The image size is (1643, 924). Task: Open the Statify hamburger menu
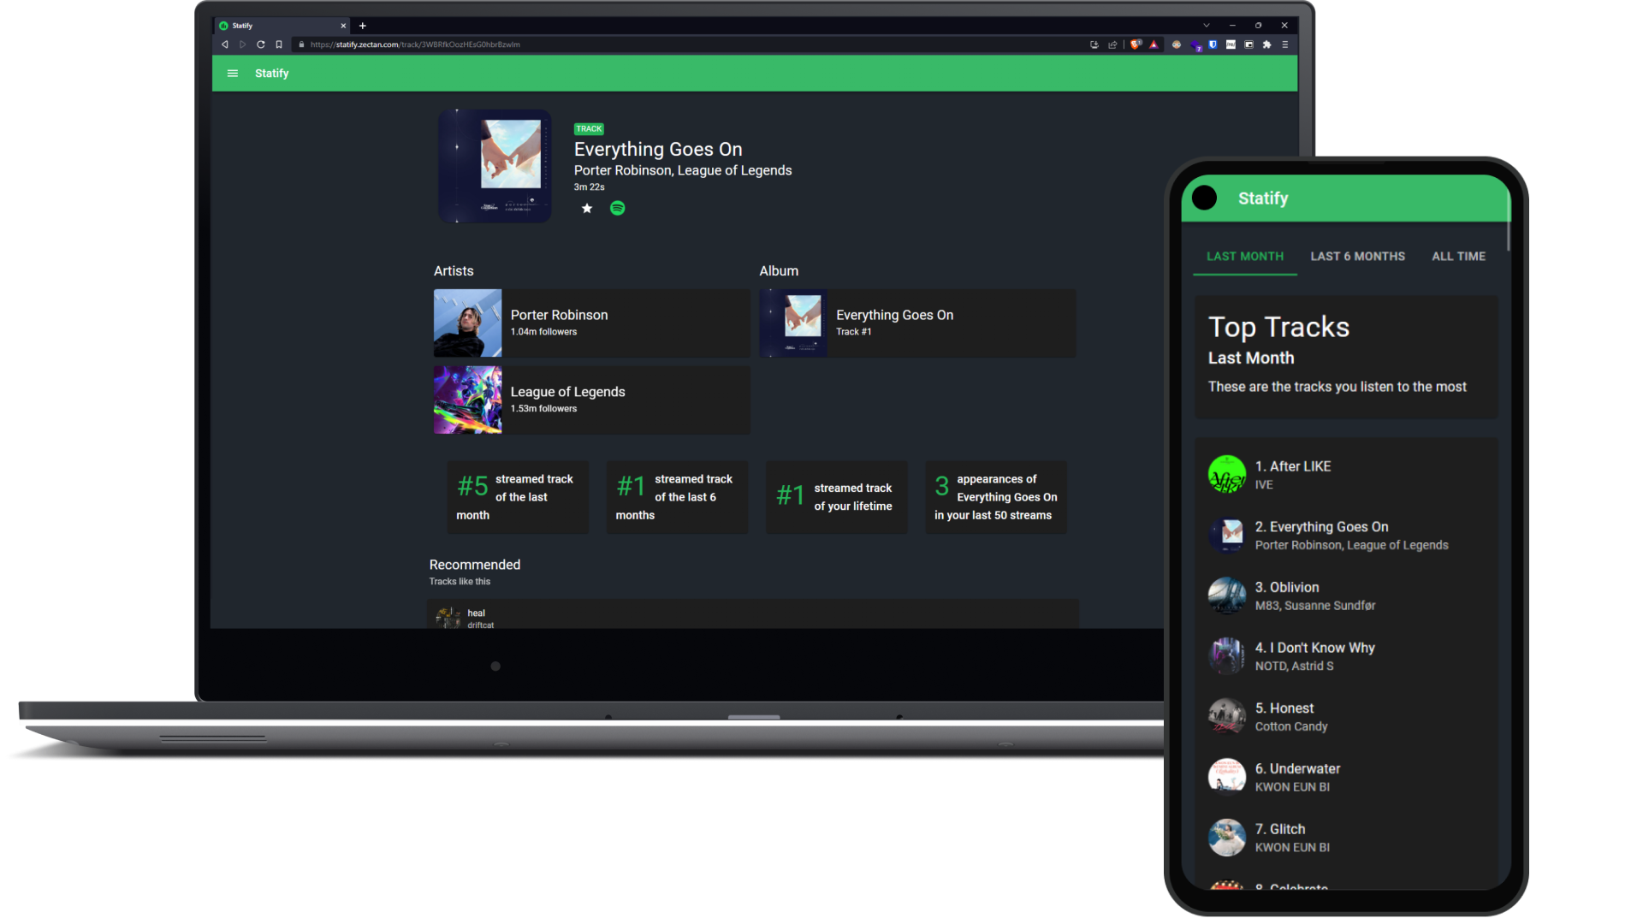tap(232, 74)
